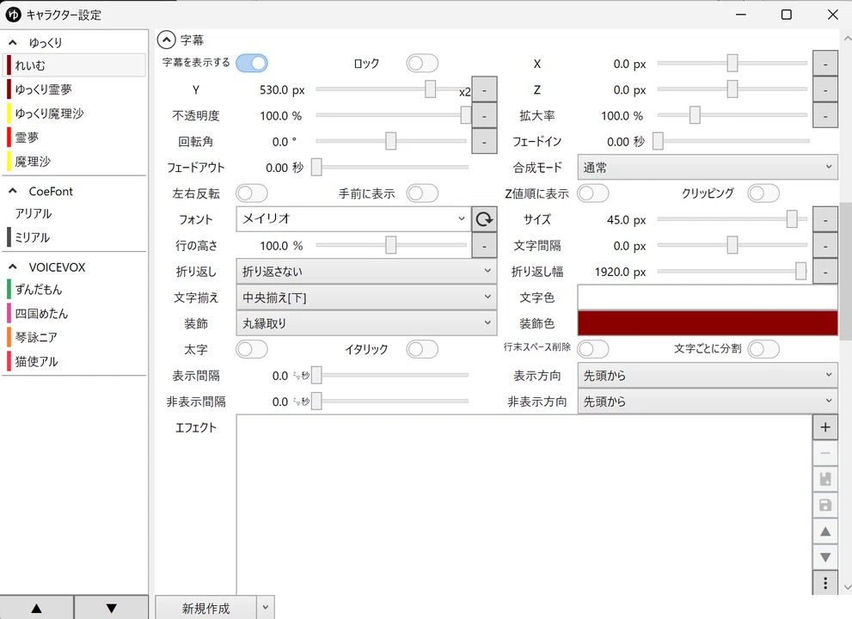Click the reset button for 不透明度

[484, 115]
